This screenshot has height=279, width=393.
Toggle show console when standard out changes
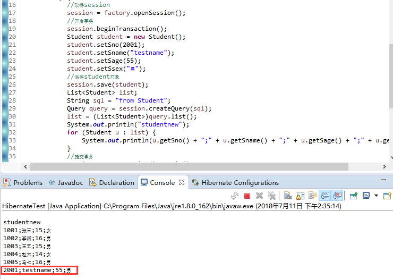click(x=324, y=196)
